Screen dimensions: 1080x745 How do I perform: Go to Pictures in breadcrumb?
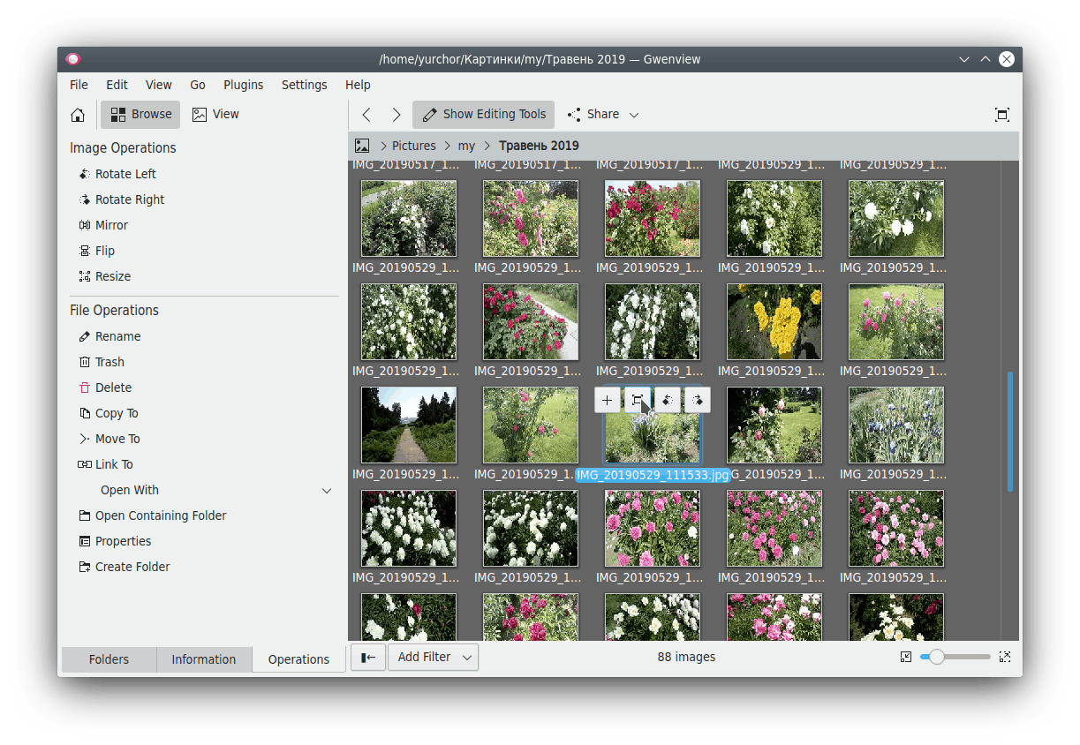point(414,146)
